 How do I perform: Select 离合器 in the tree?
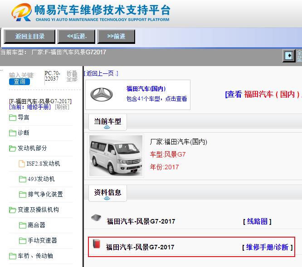(36, 225)
